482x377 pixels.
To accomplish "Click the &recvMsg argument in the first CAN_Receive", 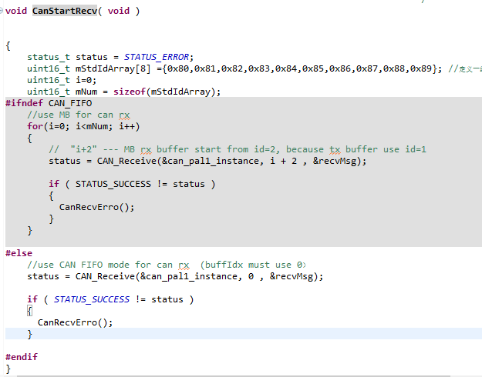I will pyautogui.click(x=335, y=161).
